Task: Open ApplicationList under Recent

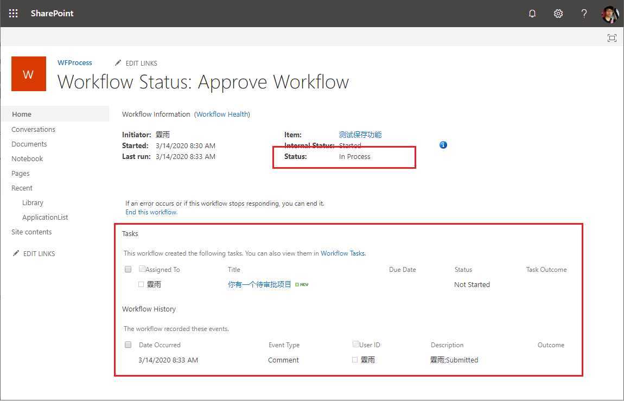Action: [45, 217]
